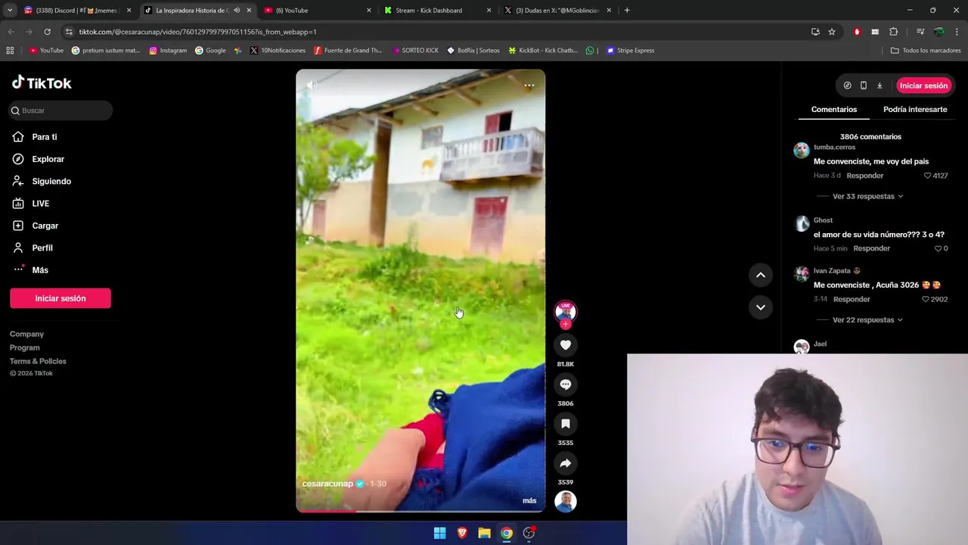Image resolution: width=968 pixels, height=545 pixels.
Task: Open Instagram bookmark
Action: pyautogui.click(x=168, y=51)
